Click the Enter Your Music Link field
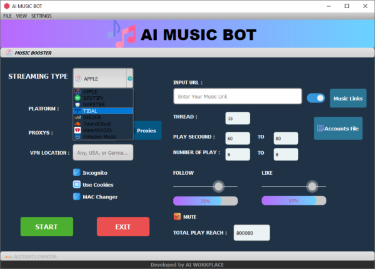 [237, 96]
